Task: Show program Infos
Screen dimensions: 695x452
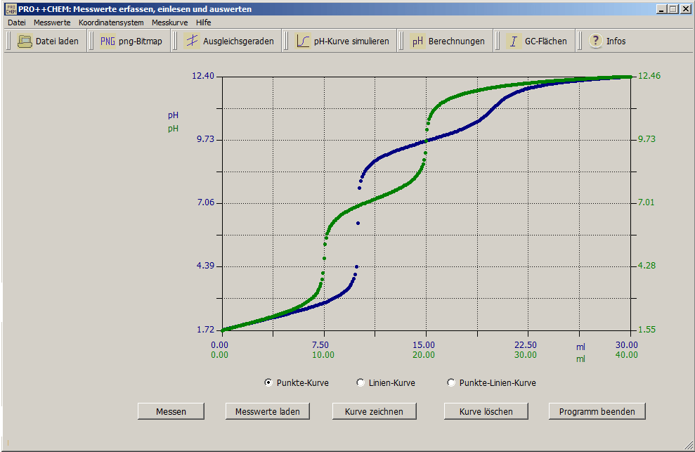Action: click(x=606, y=41)
